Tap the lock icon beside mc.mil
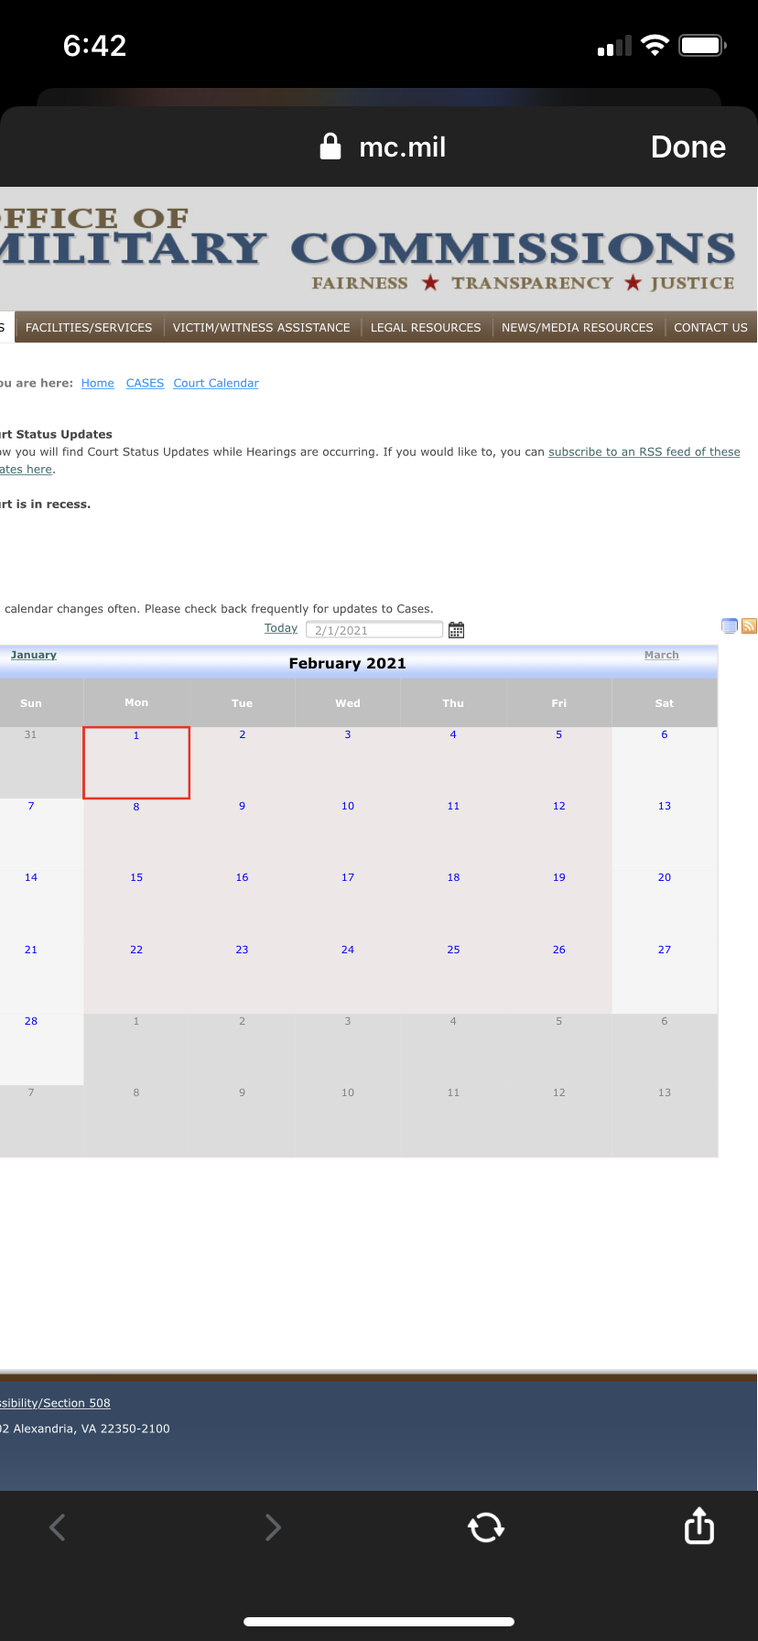The height and width of the screenshot is (1641, 758). pos(330,147)
